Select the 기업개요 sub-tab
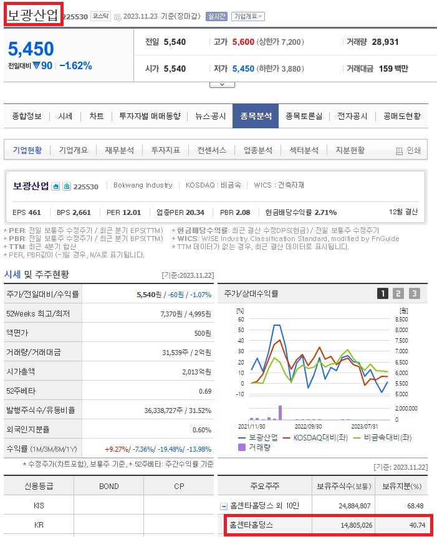The width and height of the screenshot is (437, 537). coord(74,150)
